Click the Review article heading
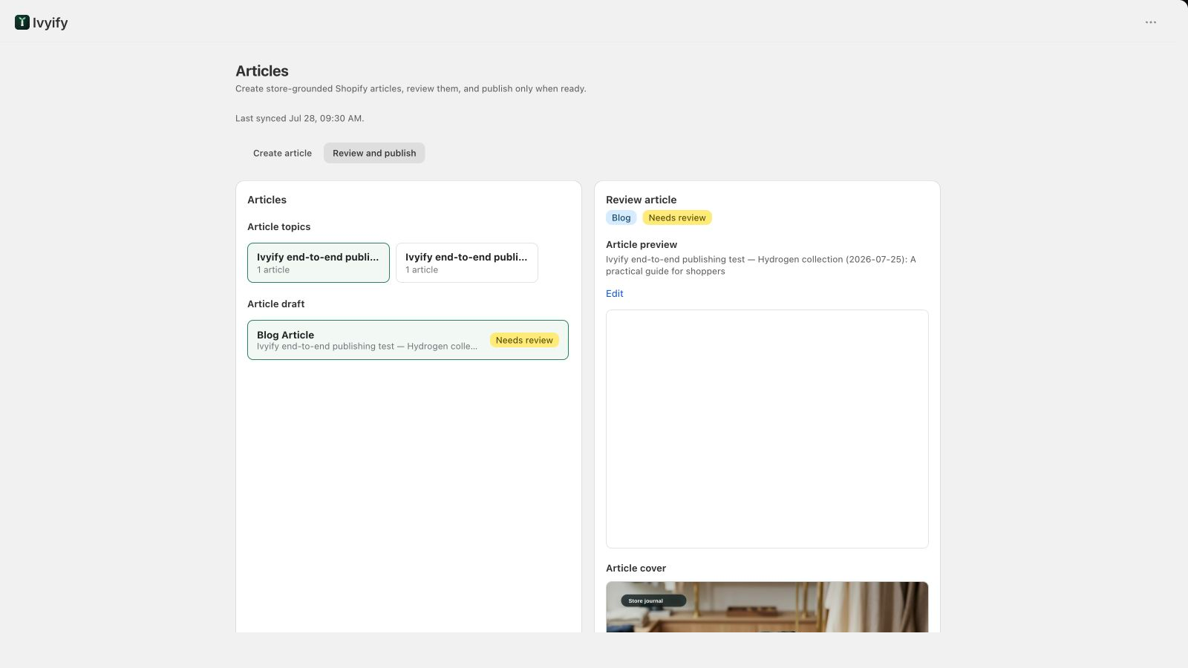 (x=642, y=200)
